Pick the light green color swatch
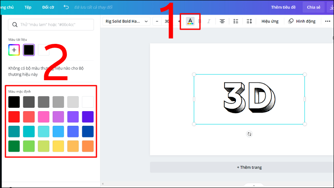Viewport: 334px width, 188px height. pyautogui.click(x=29, y=146)
